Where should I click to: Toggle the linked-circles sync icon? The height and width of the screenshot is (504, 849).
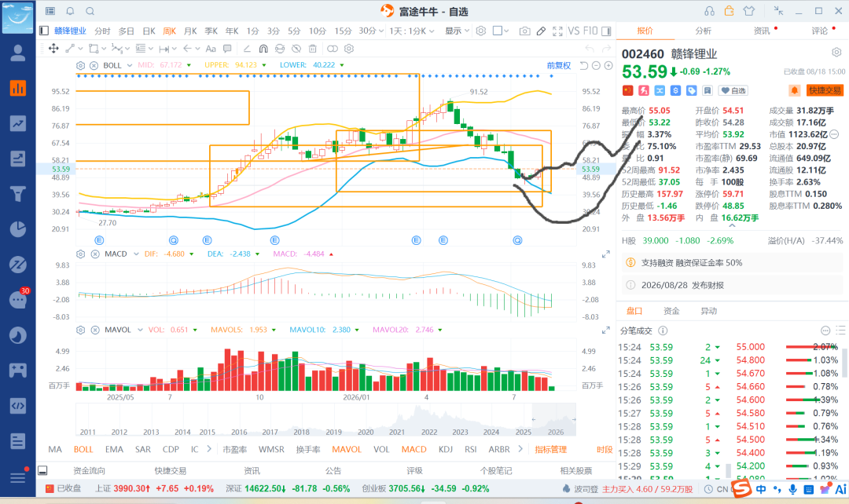(x=333, y=49)
